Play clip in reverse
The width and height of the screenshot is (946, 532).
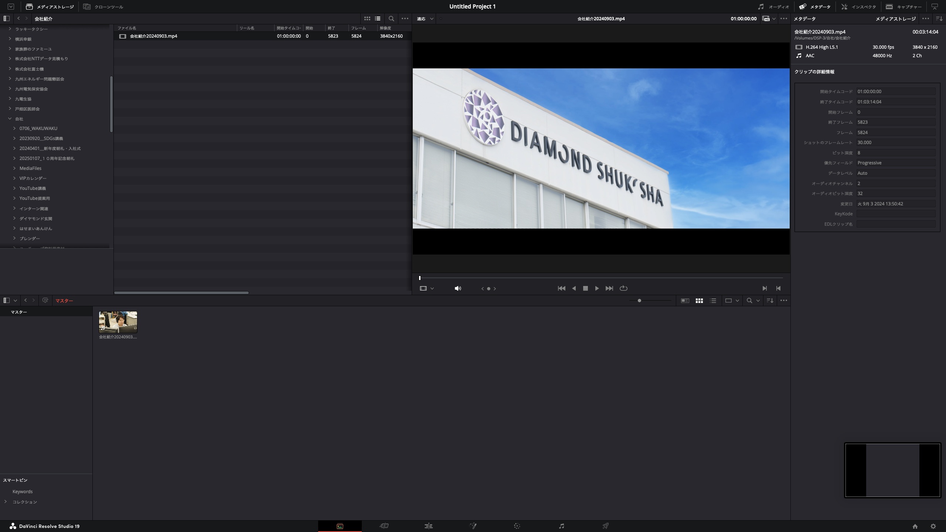pos(574,289)
